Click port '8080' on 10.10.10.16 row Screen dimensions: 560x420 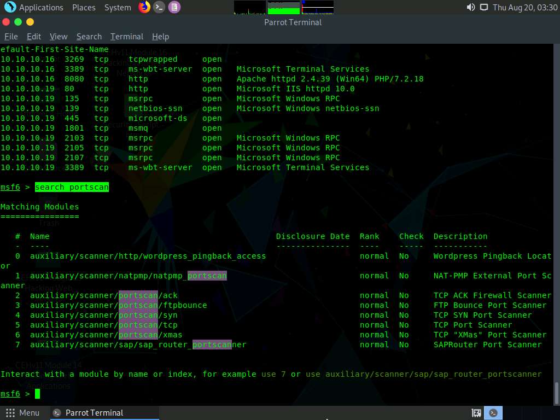[x=74, y=79]
